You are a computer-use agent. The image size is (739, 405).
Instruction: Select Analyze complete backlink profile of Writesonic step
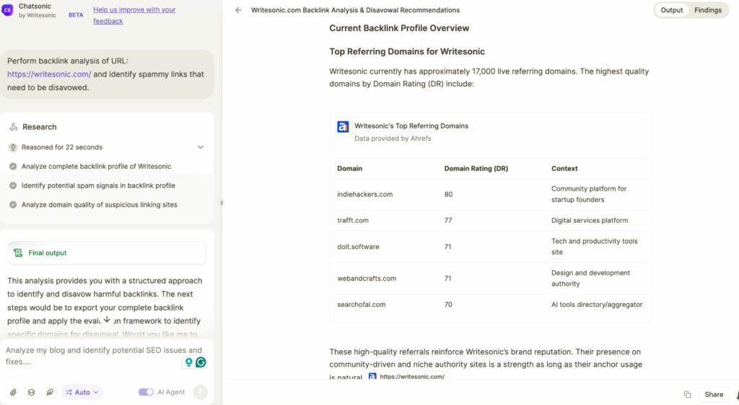click(x=96, y=167)
